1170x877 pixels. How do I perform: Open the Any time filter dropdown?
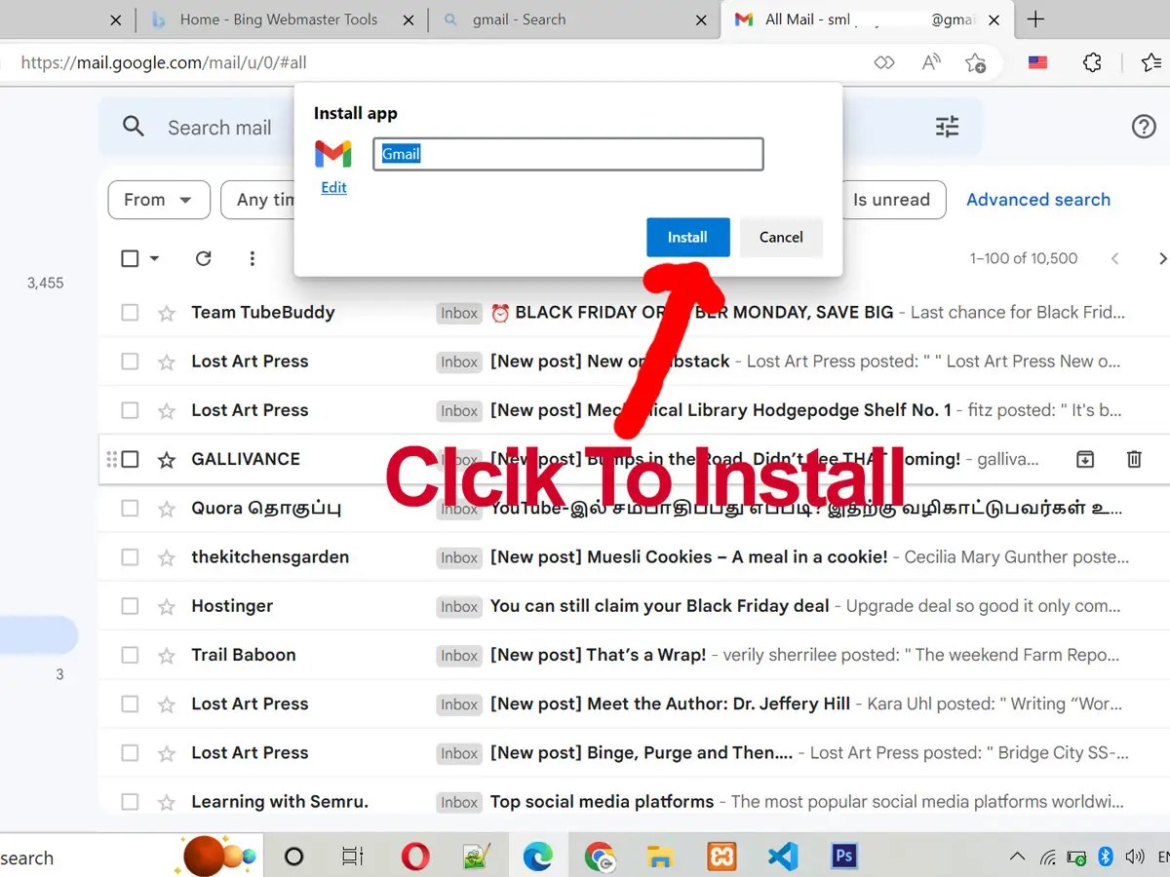[x=263, y=200]
